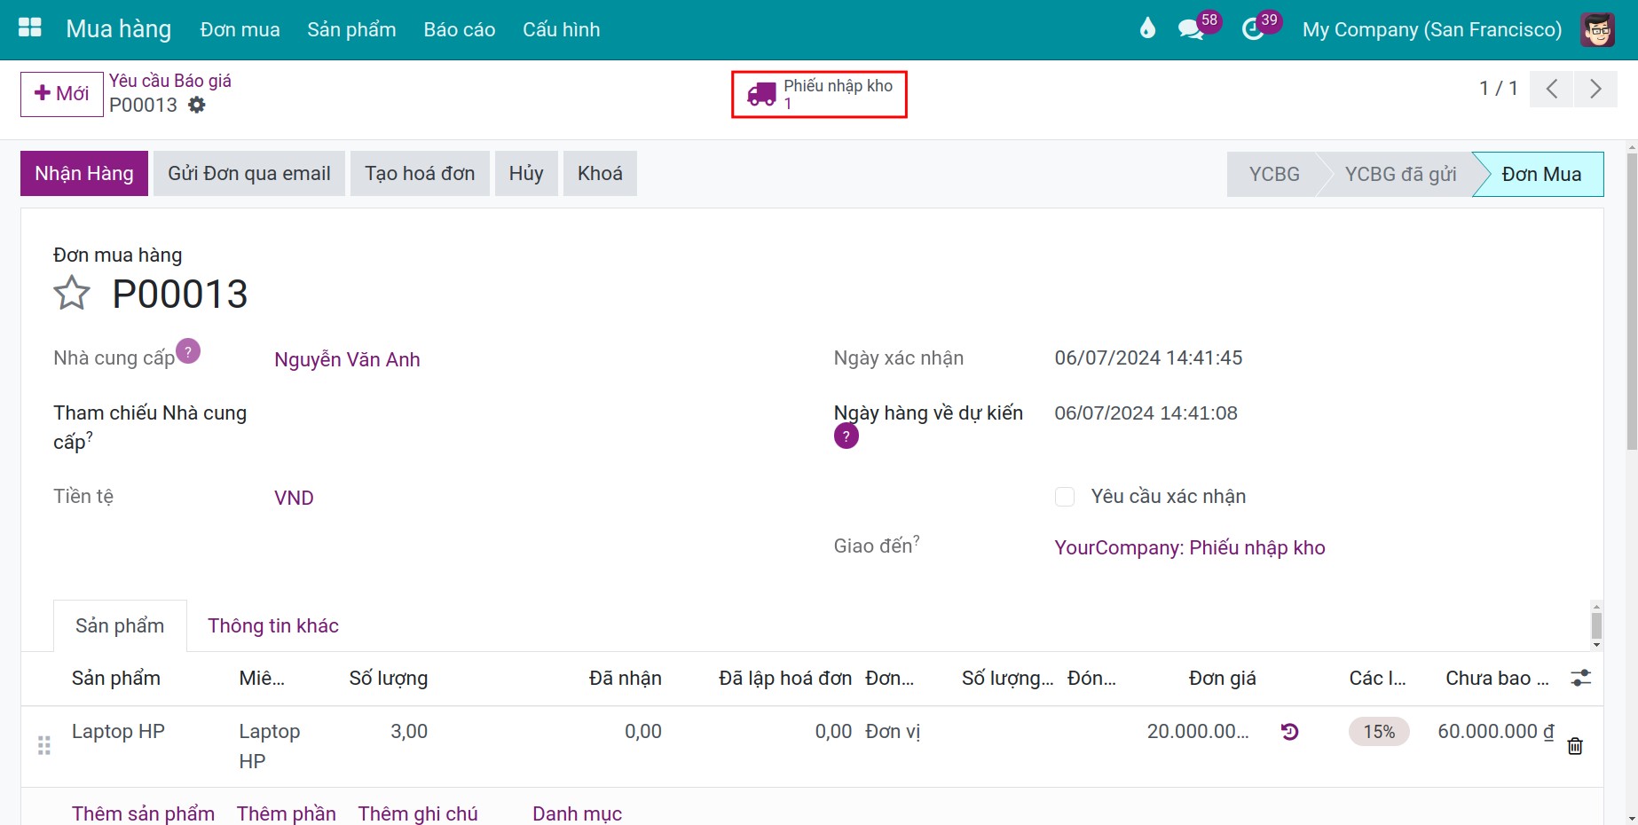The width and height of the screenshot is (1638, 825).
Task: Delete the Laptop HP order line
Action: 1575,746
